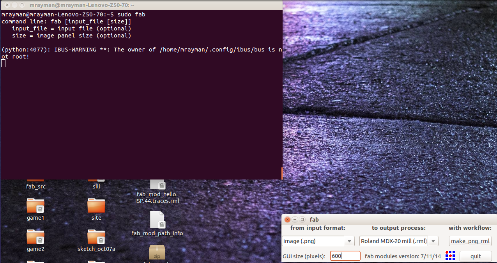Maximize the fab window

(x=302, y=220)
